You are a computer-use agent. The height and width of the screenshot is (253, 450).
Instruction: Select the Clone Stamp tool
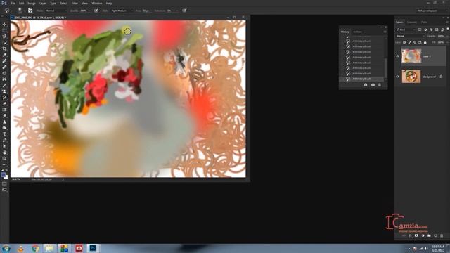4,91
